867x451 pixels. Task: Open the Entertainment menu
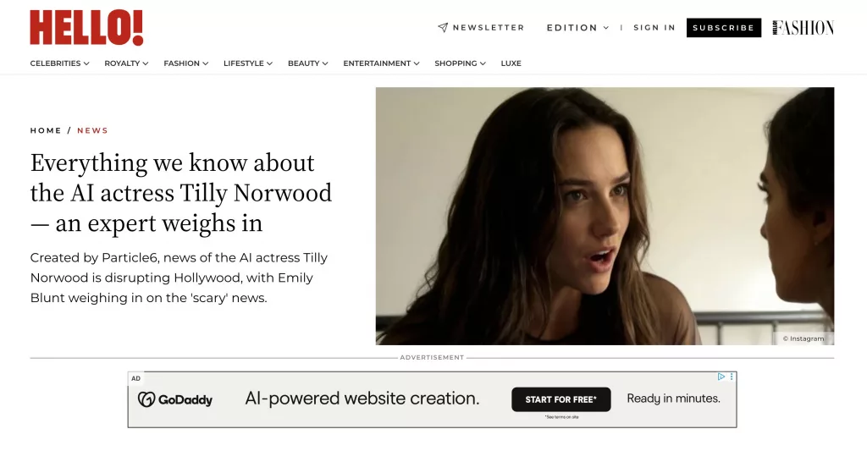[x=381, y=63]
